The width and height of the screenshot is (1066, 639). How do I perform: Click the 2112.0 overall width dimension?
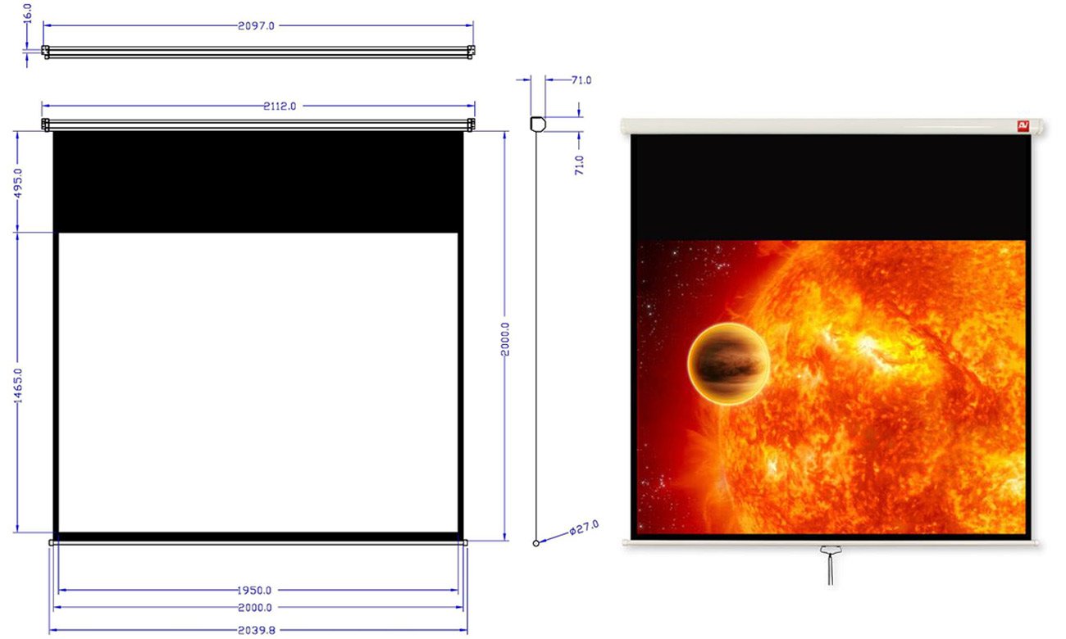tap(280, 106)
